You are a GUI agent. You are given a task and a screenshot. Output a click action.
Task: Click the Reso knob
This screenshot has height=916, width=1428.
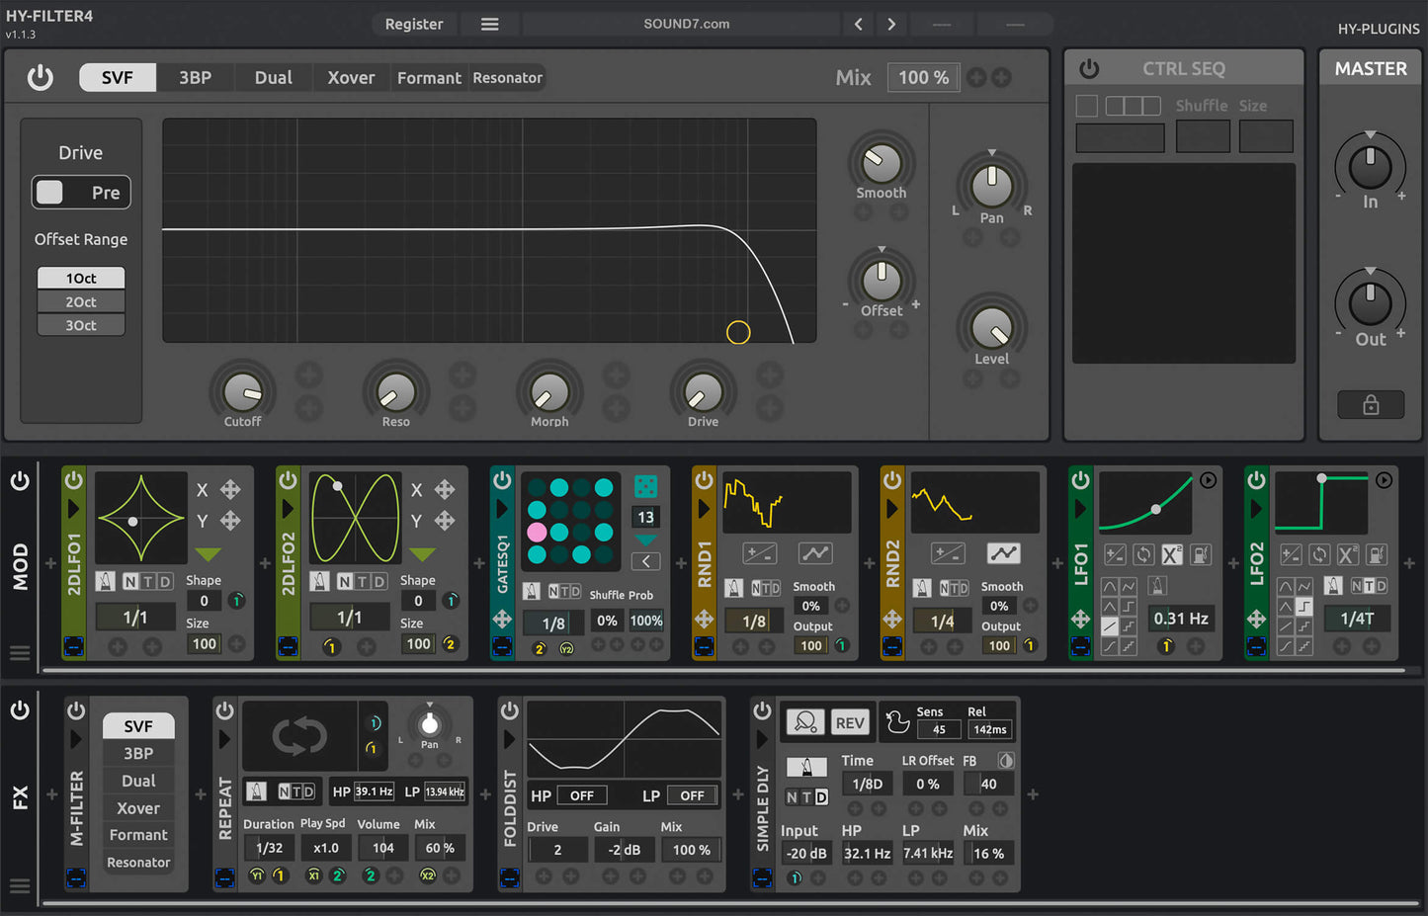[x=396, y=392]
